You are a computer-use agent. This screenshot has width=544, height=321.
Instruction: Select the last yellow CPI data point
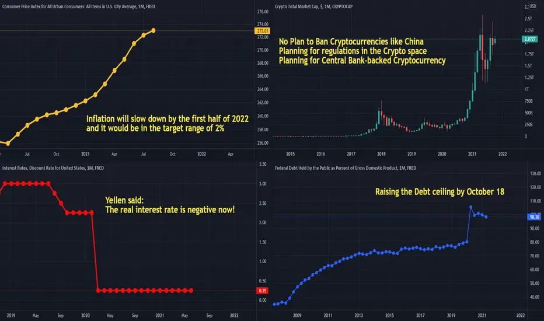[154, 30]
